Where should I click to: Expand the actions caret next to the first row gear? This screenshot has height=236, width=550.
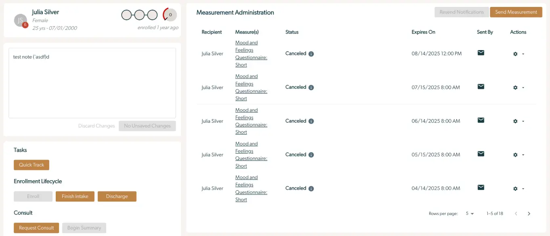point(522,54)
